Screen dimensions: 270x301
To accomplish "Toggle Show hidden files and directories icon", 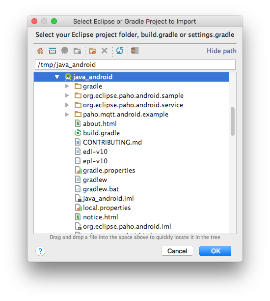I will 135,51.
